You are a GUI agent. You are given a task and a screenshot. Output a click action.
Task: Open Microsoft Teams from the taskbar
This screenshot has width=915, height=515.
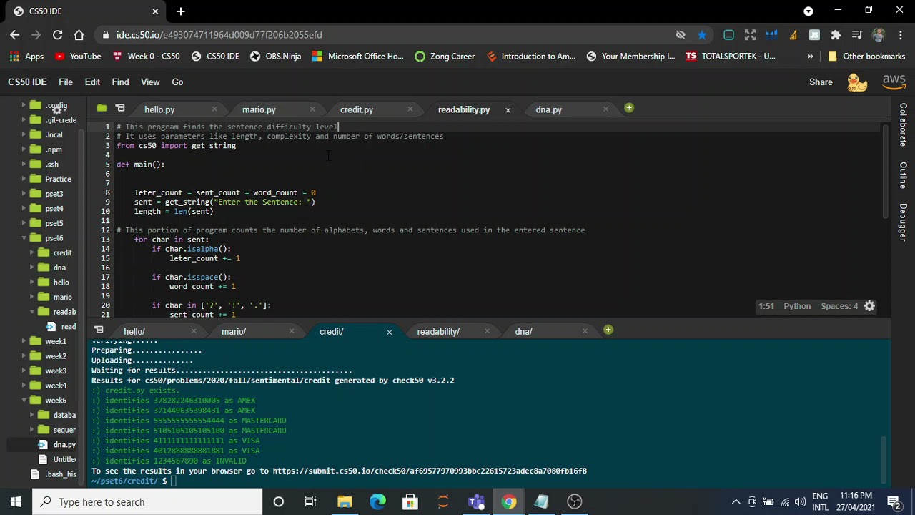pyautogui.click(x=475, y=501)
